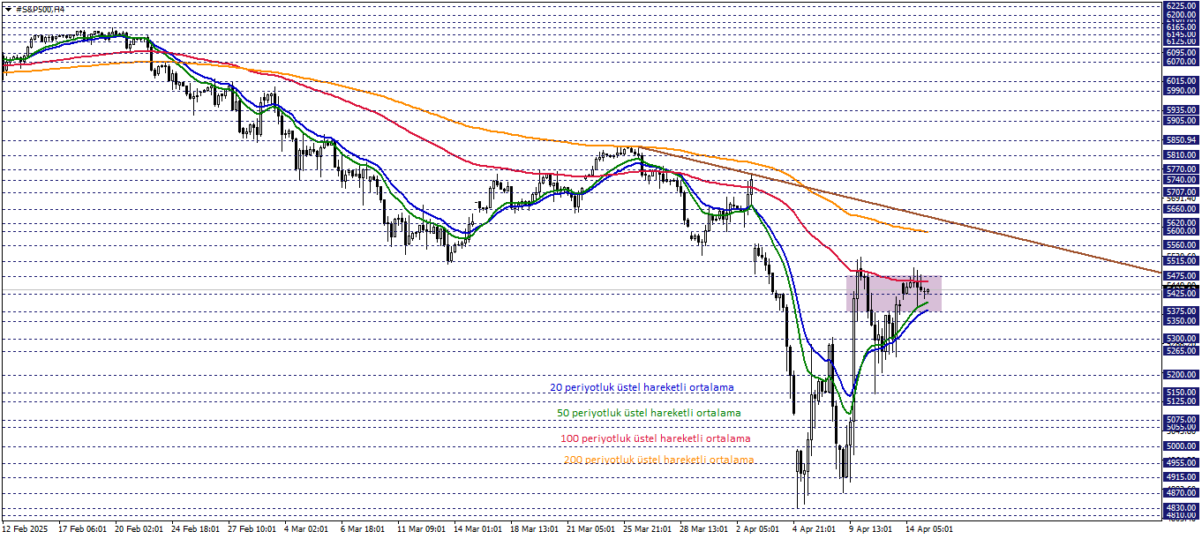Select the purple shaded rectangle on chart
Screen dimensions: 1202x539
893,293
